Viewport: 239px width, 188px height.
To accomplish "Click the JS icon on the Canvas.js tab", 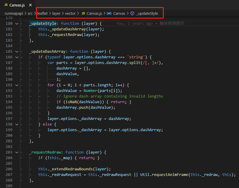I will (x=6, y=5).
